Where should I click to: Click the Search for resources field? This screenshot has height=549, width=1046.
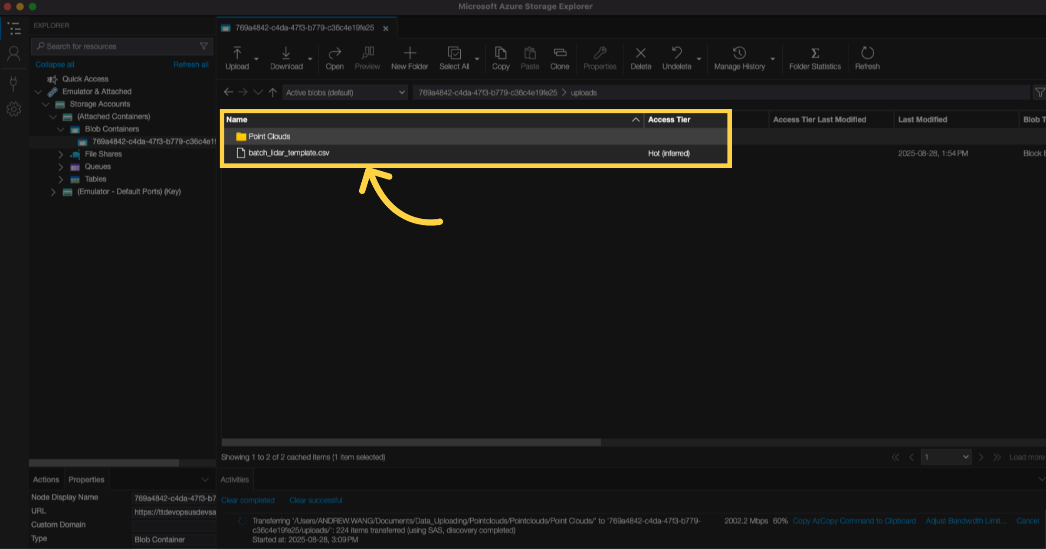[122, 46]
